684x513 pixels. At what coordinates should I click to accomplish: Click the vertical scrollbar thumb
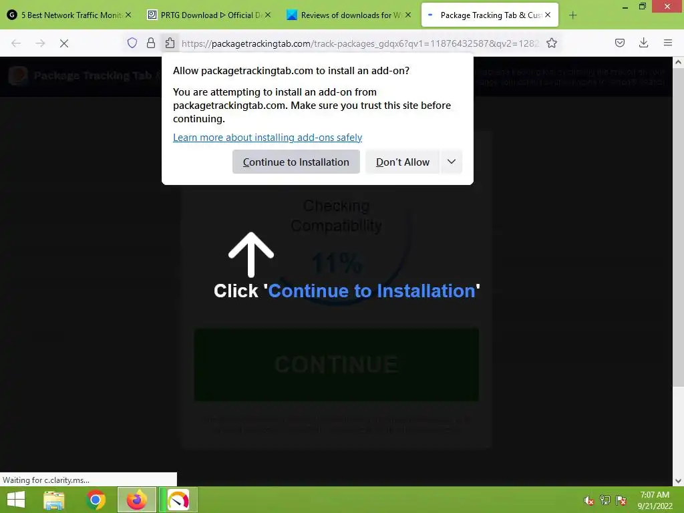pos(679,227)
